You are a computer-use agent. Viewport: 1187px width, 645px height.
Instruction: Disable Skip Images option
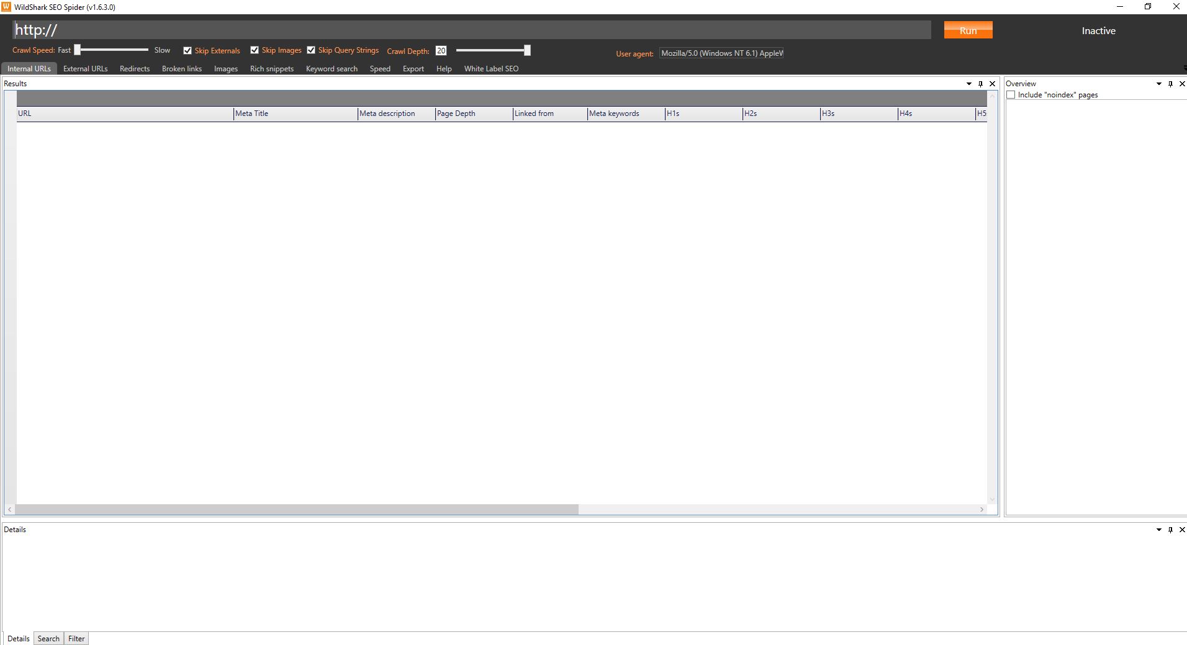255,50
